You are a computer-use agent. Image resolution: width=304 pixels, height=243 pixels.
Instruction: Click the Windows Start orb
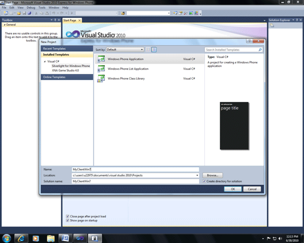coord(6,238)
